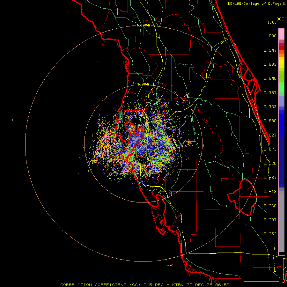Click the [CC] units label
The image size is (287, 287).
(272, 22)
